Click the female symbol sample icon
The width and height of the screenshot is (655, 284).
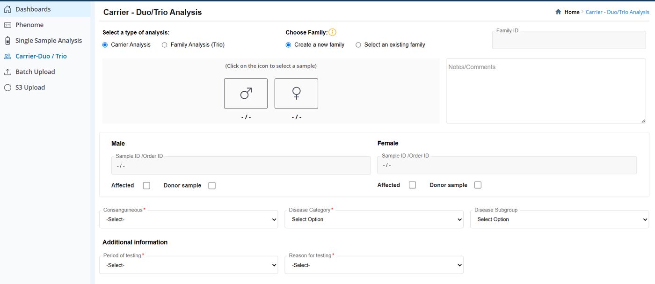pos(296,94)
